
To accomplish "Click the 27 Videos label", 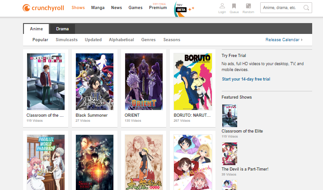I will point(83,121).
